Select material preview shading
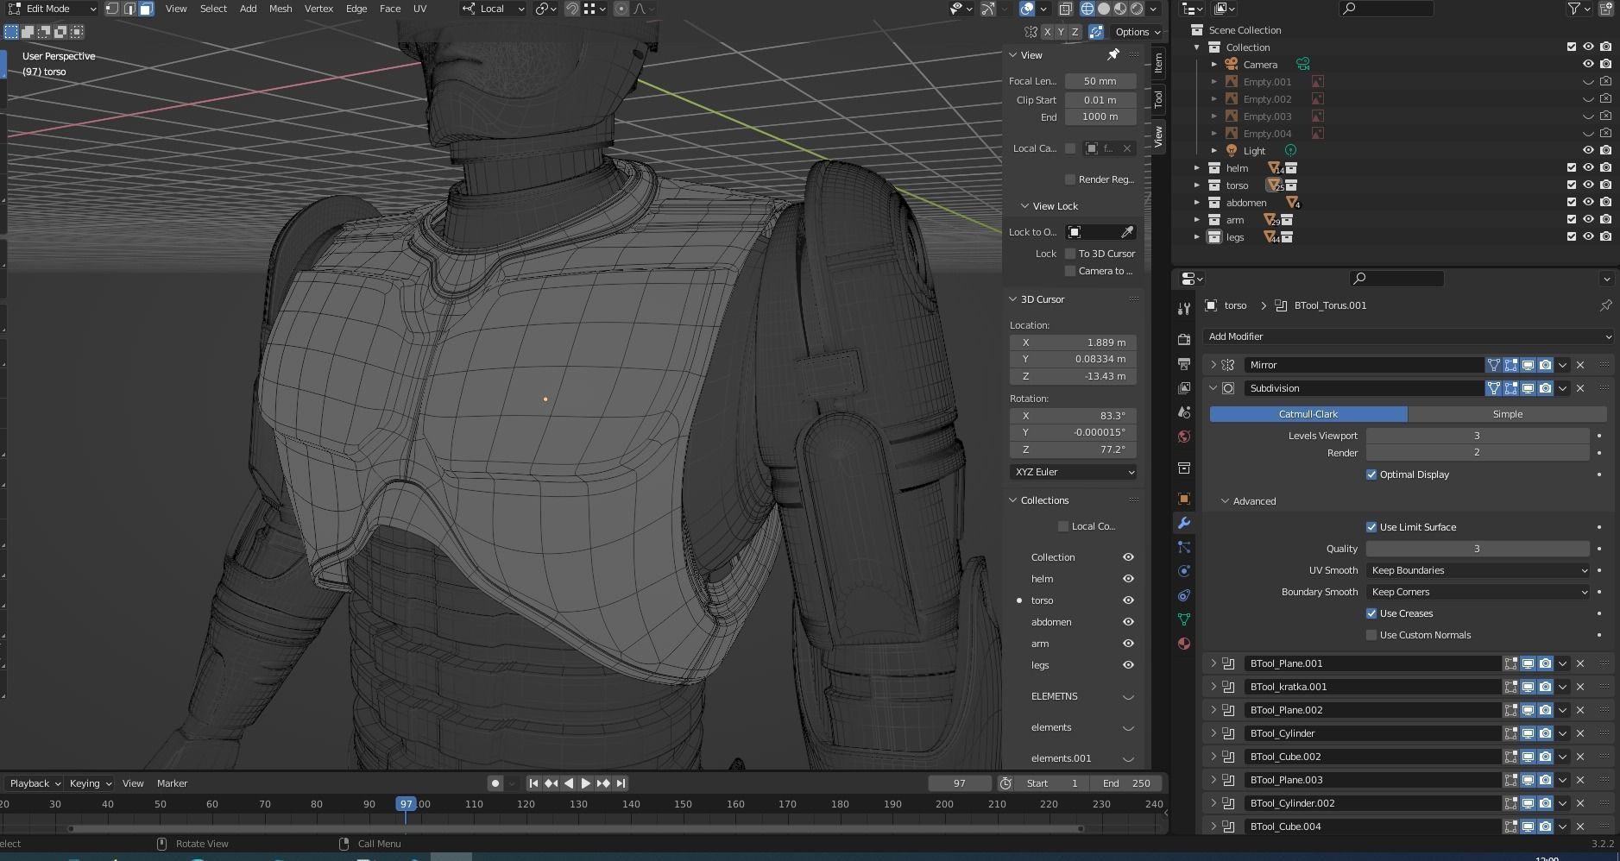This screenshot has width=1620, height=861. click(1120, 9)
